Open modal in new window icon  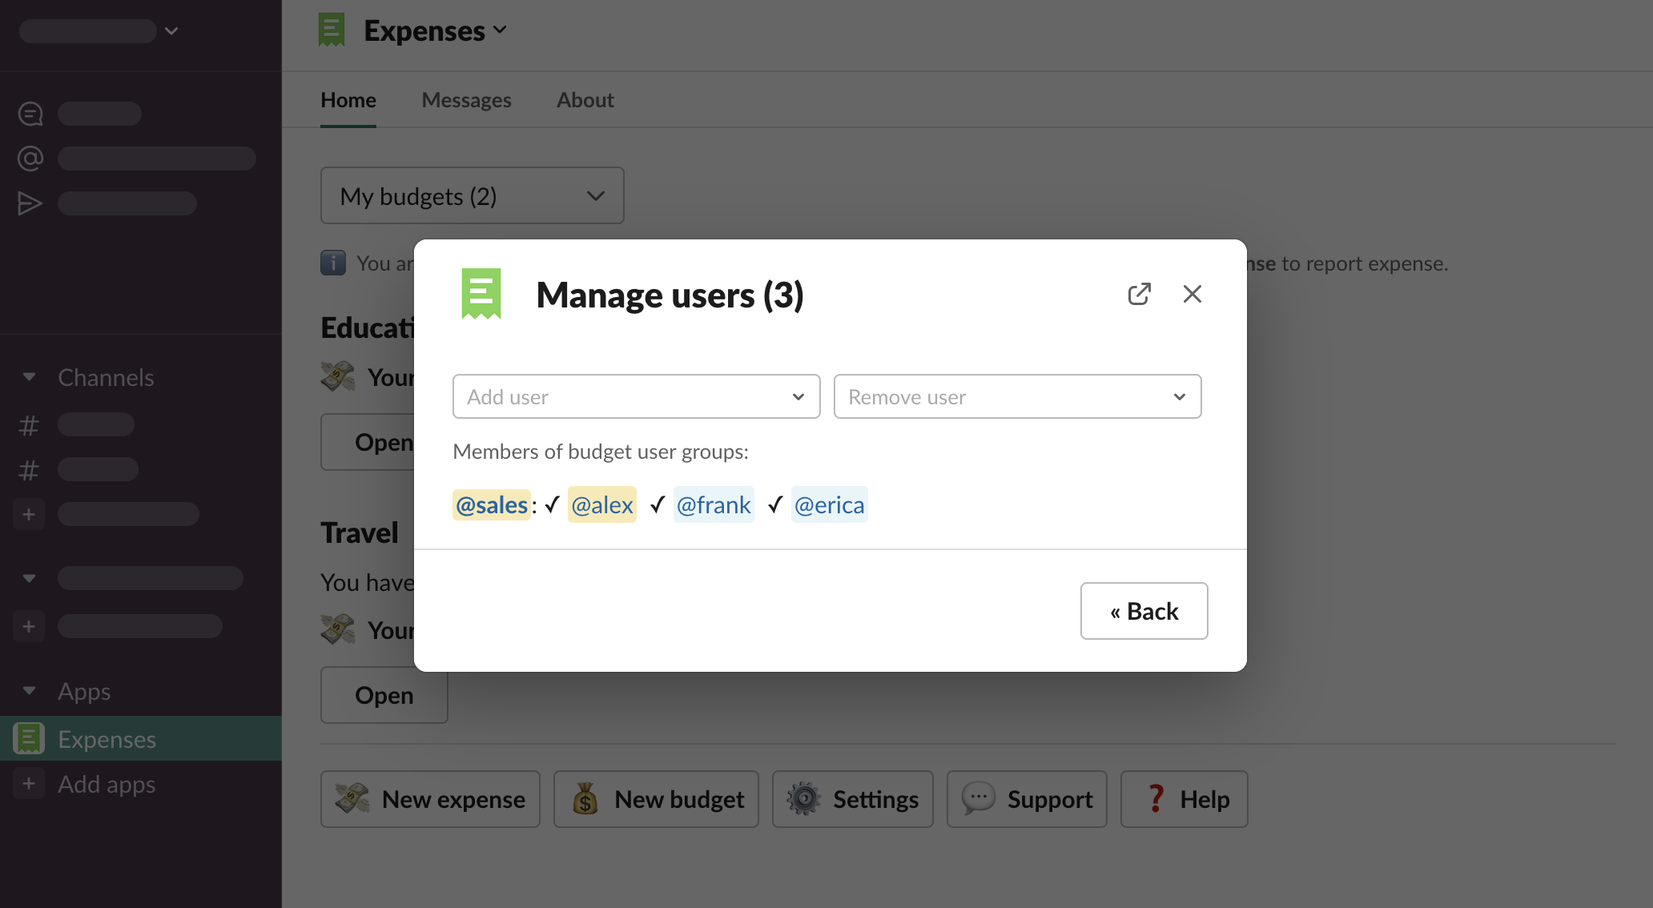pyautogui.click(x=1139, y=294)
